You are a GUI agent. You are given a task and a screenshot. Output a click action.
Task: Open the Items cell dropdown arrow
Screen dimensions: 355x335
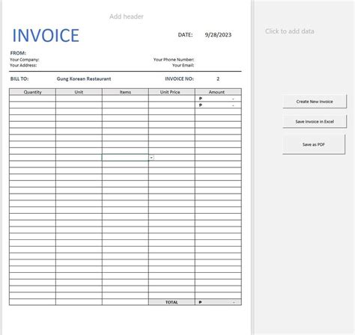click(151, 158)
